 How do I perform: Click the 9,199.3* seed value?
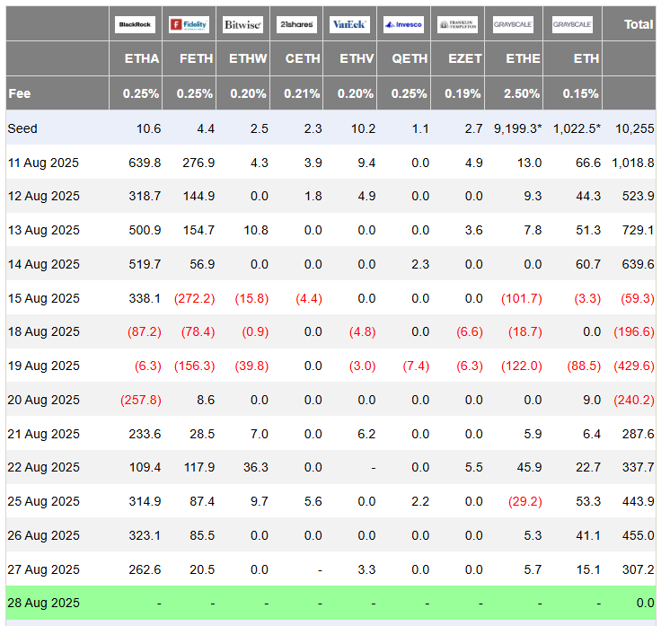517,128
